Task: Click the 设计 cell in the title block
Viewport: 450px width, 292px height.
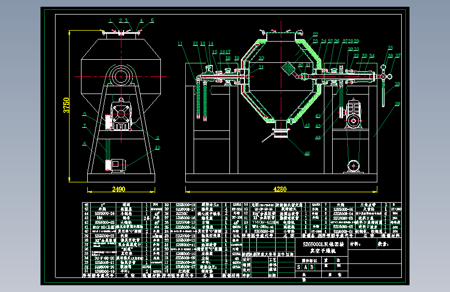Action: (247, 259)
